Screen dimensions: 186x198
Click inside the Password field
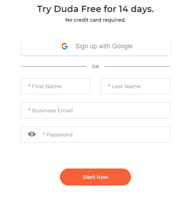pos(95,134)
